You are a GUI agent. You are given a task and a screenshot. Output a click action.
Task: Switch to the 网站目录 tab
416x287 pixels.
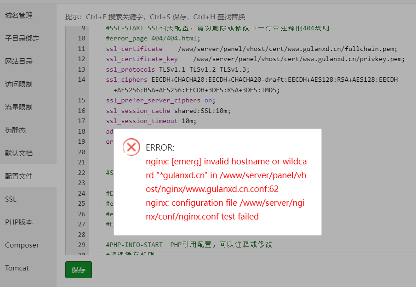tap(19, 62)
